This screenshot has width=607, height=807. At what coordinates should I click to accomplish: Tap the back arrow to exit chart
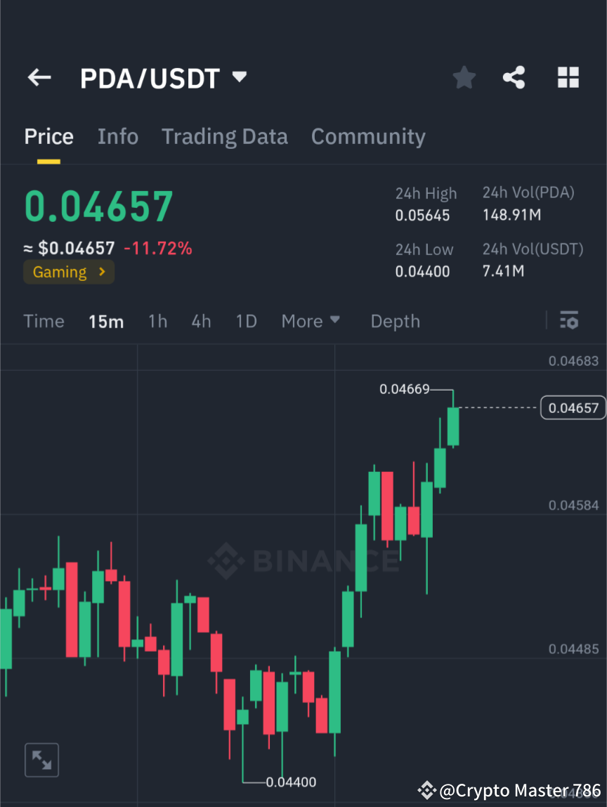click(39, 77)
